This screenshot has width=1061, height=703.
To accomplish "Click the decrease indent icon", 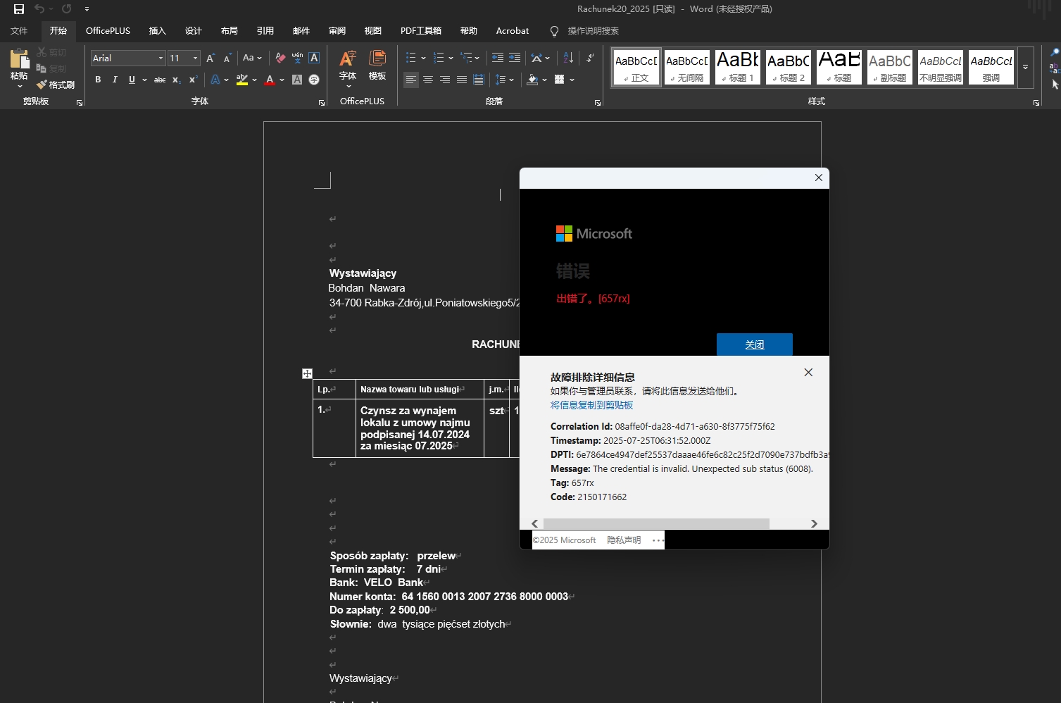I will coord(498,58).
